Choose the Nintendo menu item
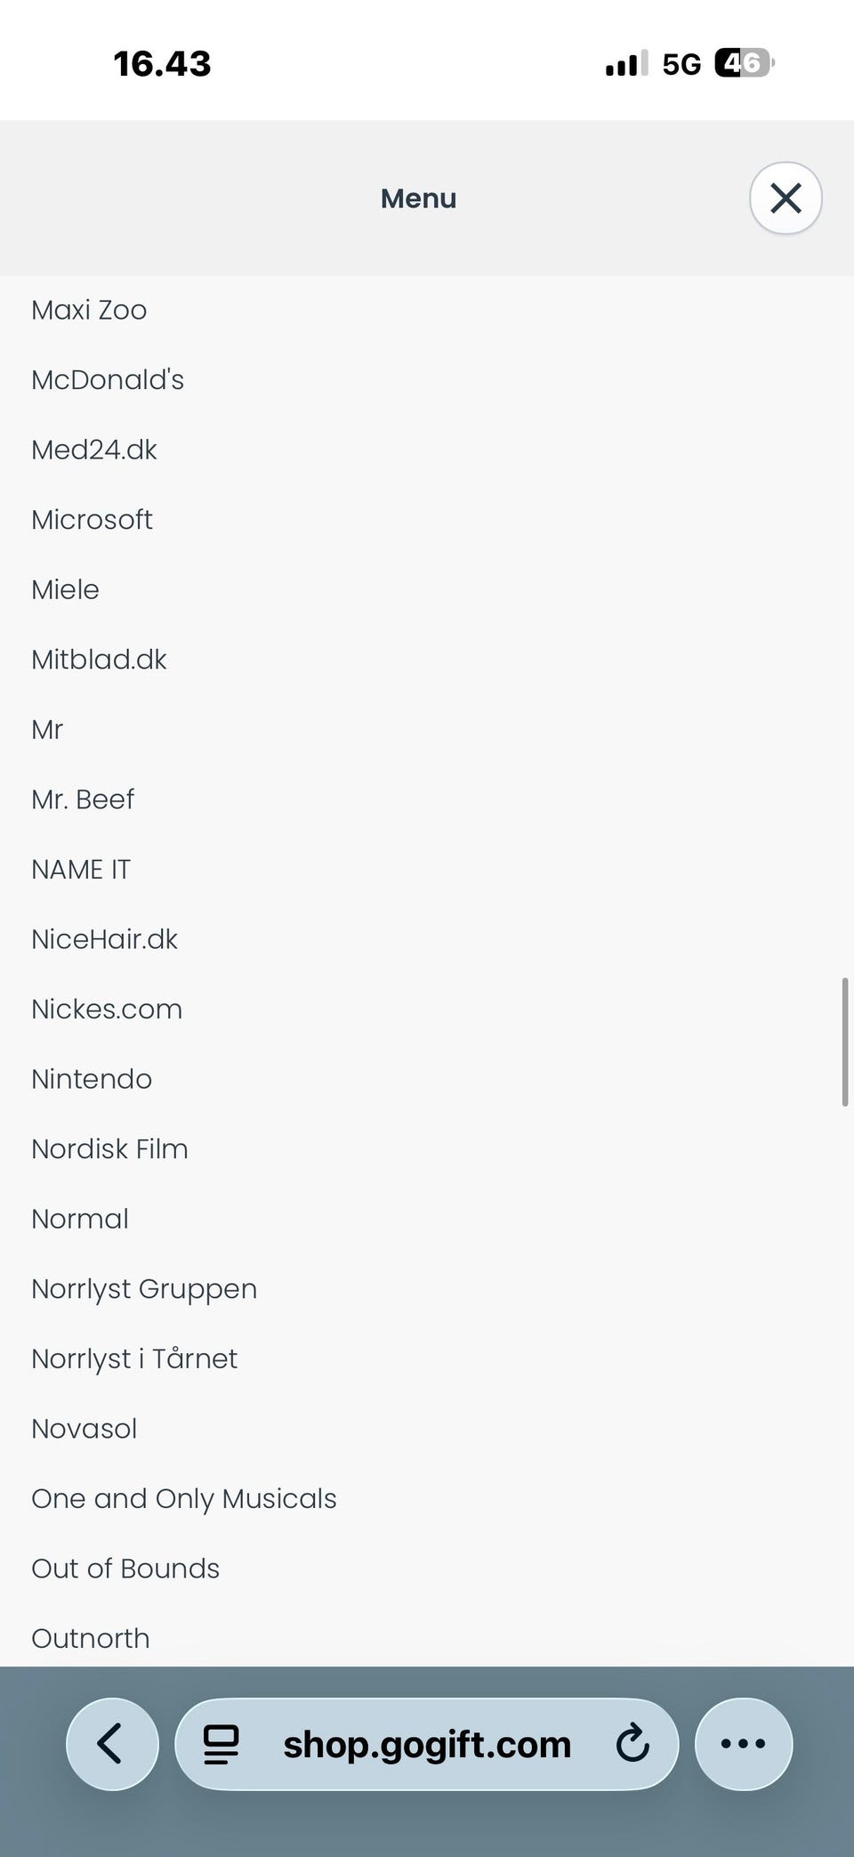 pyautogui.click(x=92, y=1079)
